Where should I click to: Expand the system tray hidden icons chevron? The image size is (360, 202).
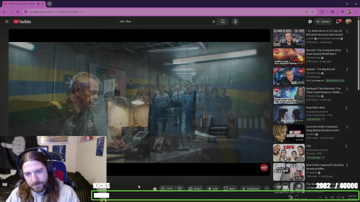pyautogui.click(x=320, y=198)
